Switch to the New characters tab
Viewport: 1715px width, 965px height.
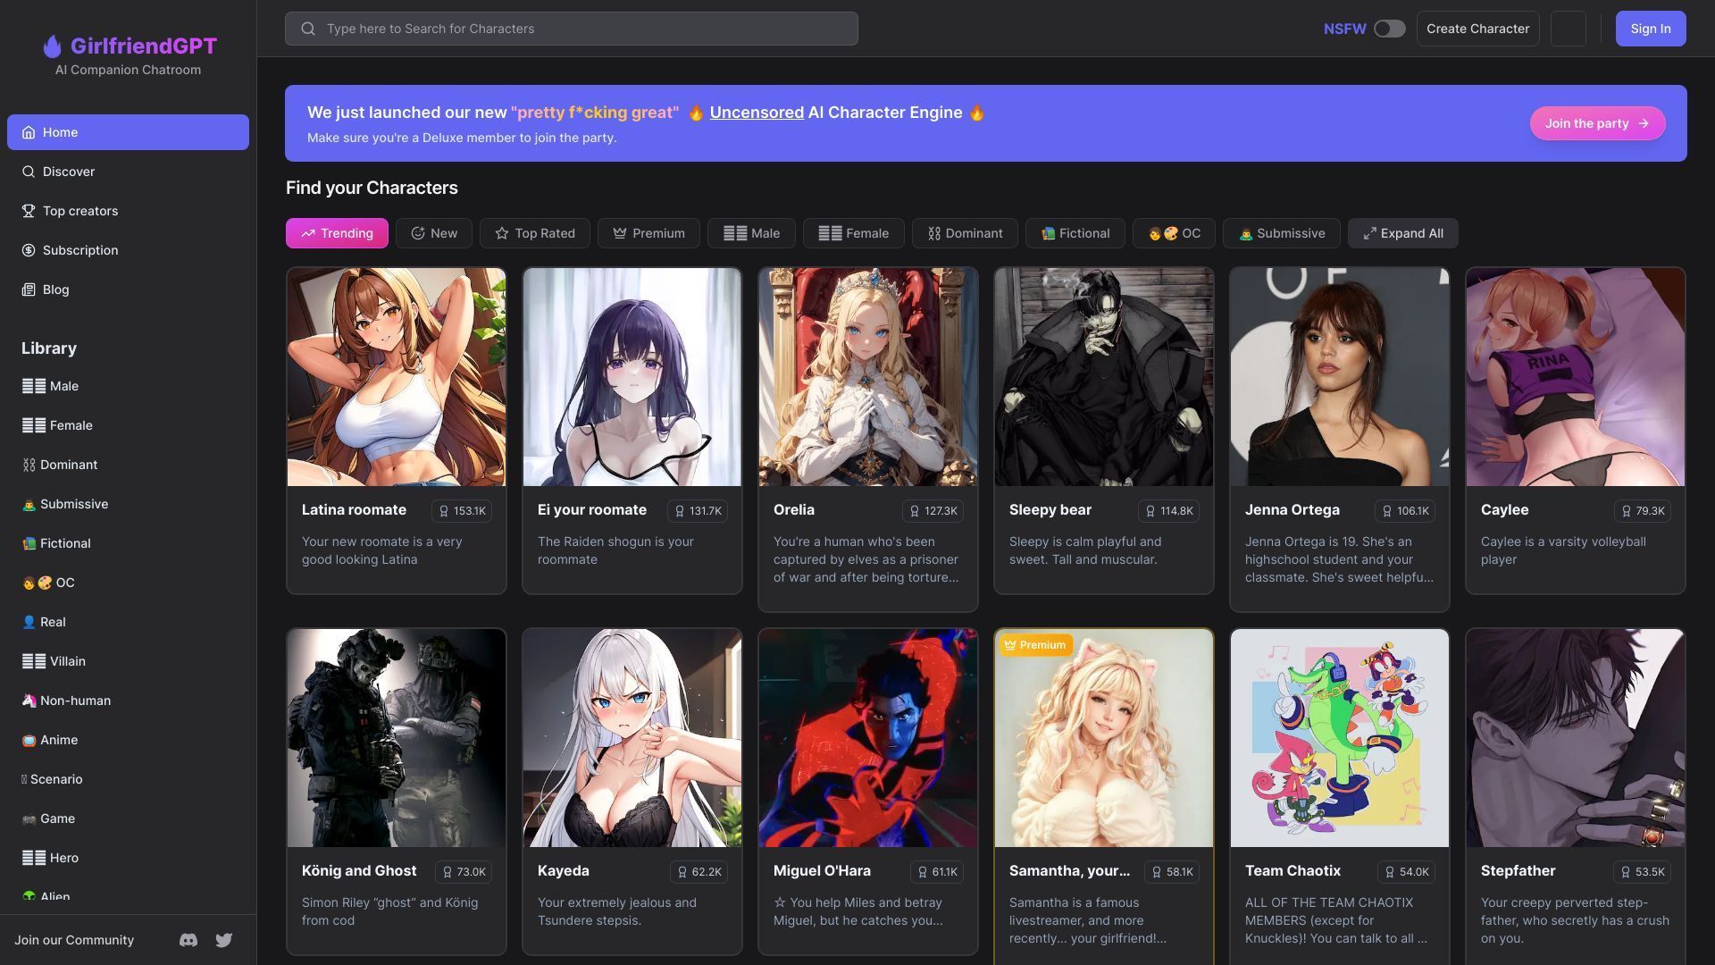click(434, 233)
